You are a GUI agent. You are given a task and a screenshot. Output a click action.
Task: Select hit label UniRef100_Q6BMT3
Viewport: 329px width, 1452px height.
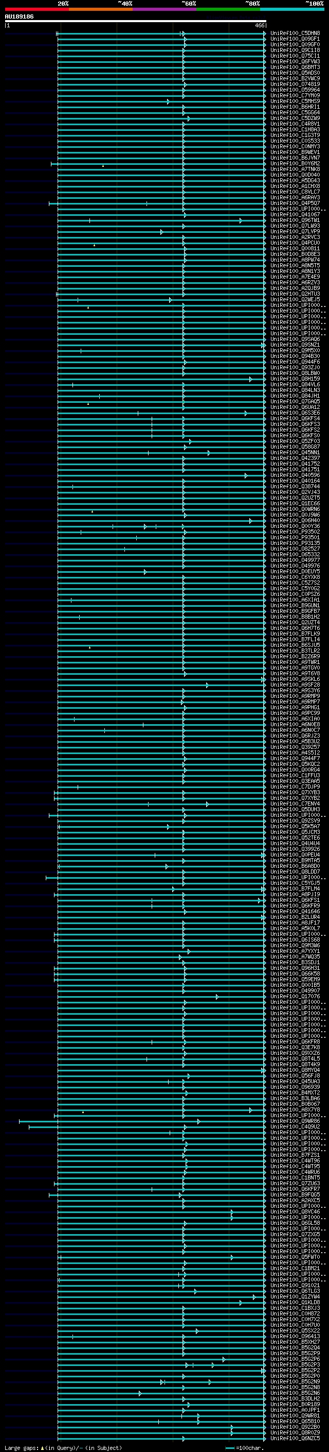click(x=295, y=67)
